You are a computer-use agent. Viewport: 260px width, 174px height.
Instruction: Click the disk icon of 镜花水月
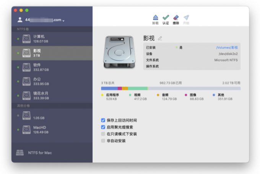pos(26,96)
